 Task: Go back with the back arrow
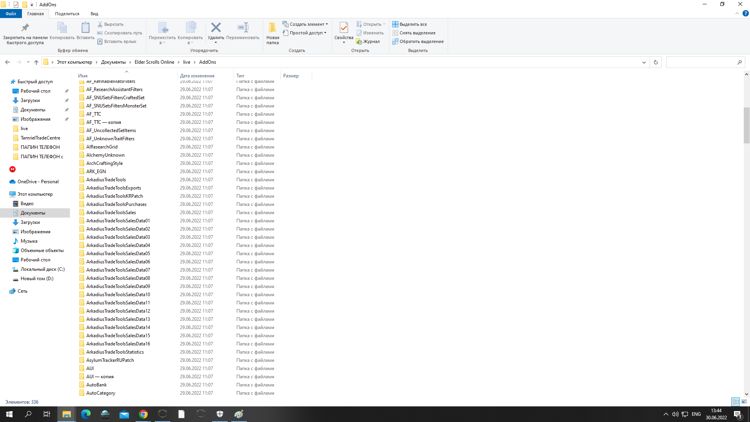pyautogui.click(x=7, y=62)
